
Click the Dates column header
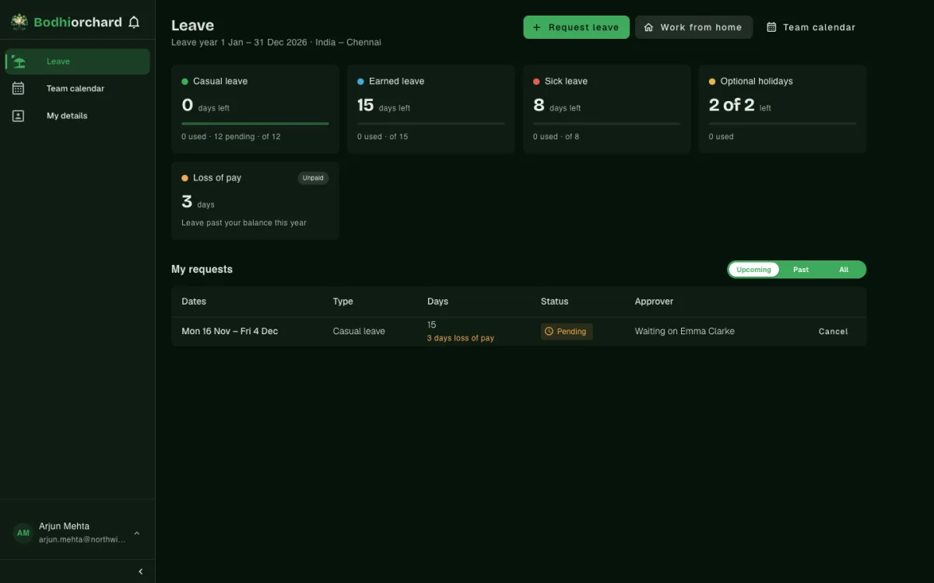pos(194,302)
